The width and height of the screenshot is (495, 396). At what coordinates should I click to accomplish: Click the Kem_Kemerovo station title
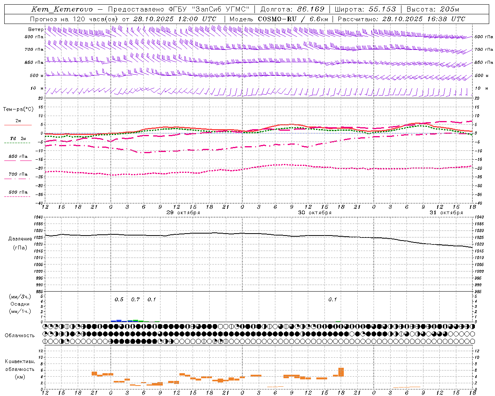coord(62,9)
